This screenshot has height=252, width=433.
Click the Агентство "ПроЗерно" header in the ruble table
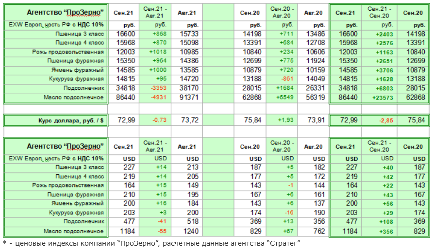click(x=65, y=13)
